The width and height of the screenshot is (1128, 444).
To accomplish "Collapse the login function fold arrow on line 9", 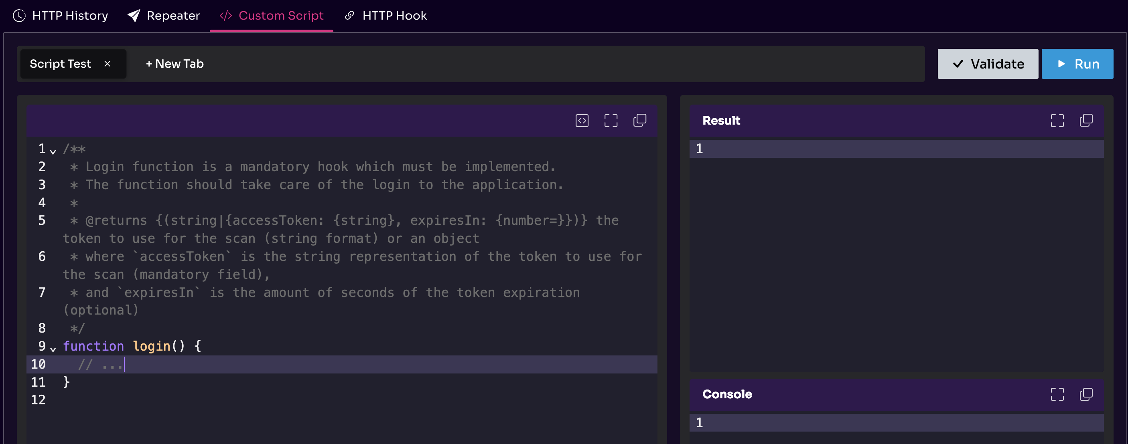I will pyautogui.click(x=53, y=349).
